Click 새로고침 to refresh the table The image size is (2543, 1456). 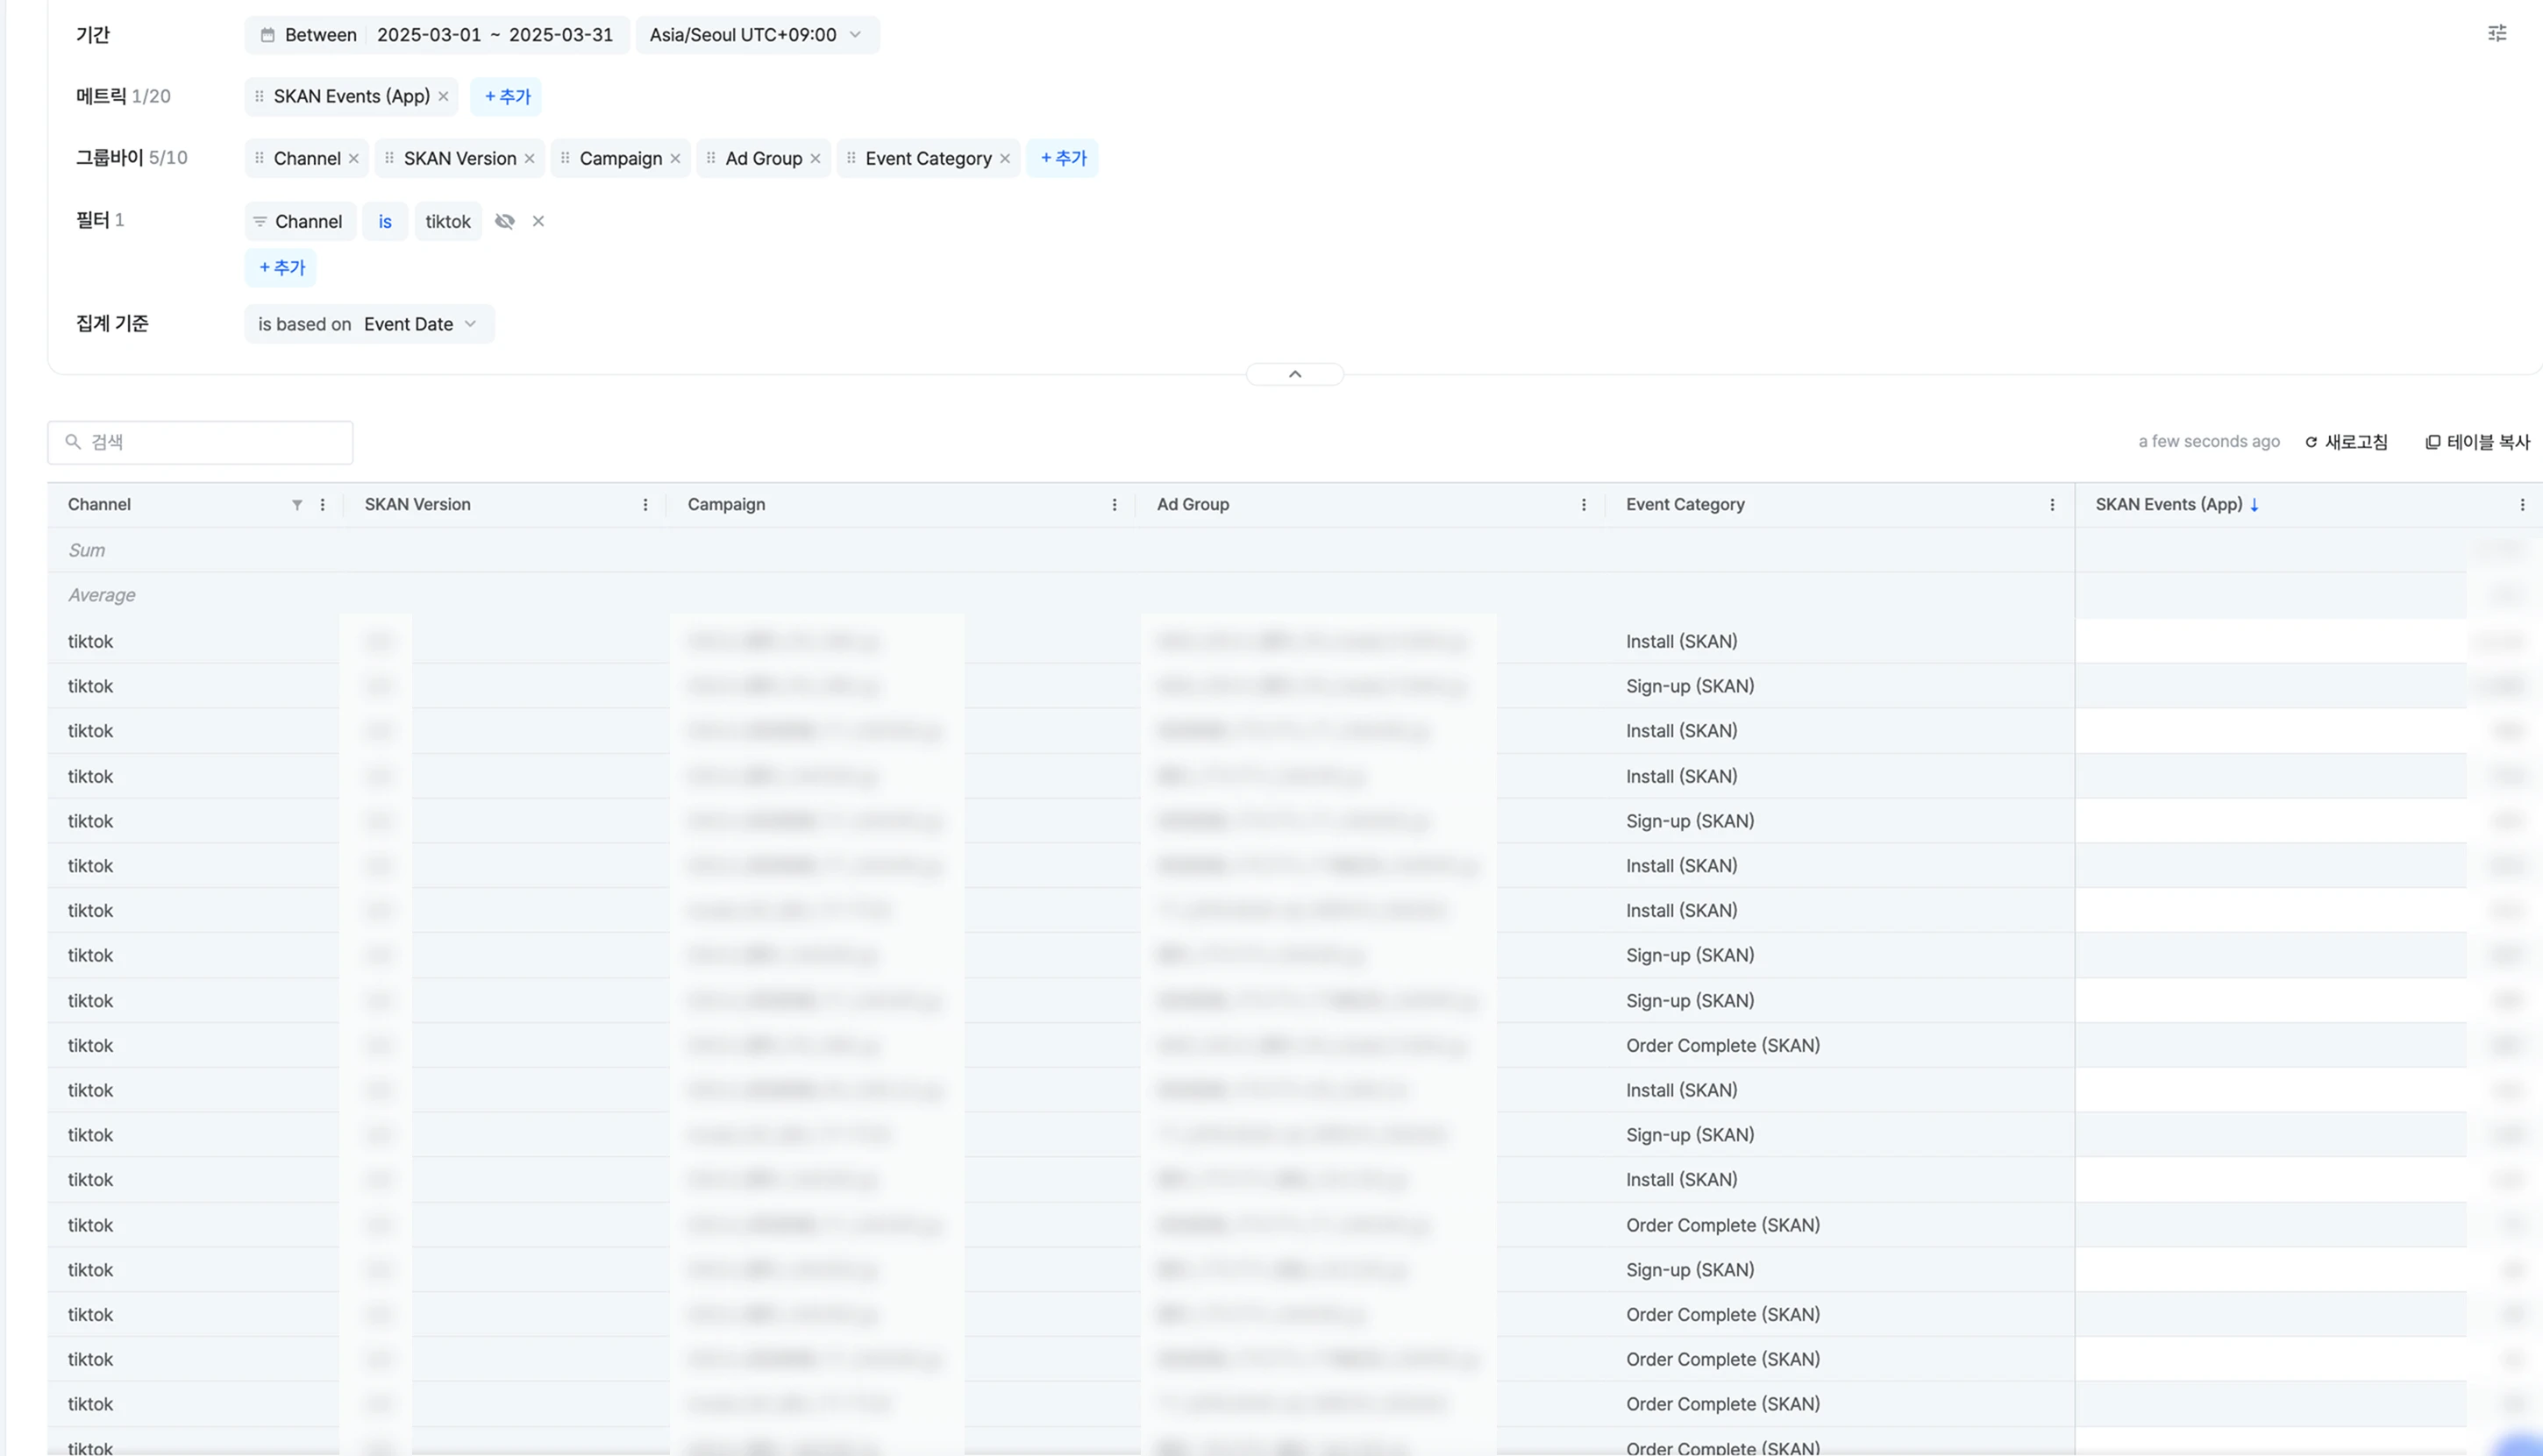tap(2346, 442)
